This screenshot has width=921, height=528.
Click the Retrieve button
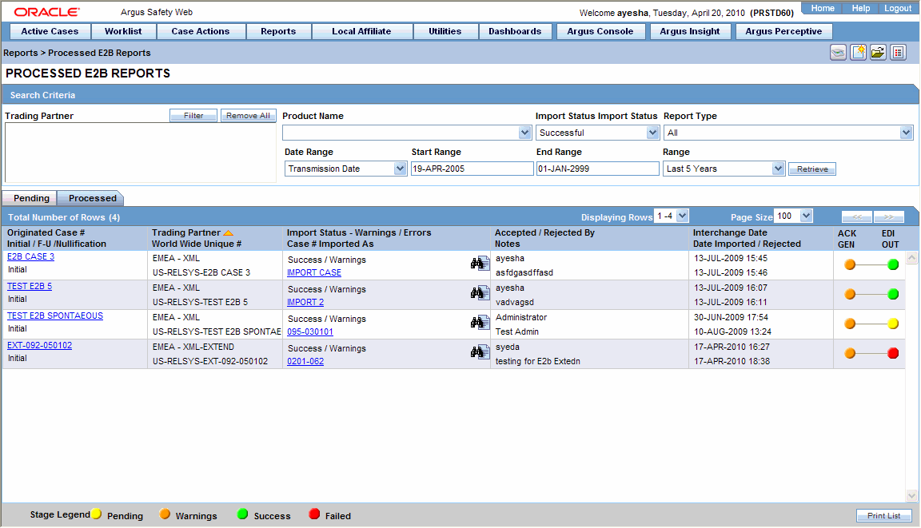(812, 169)
